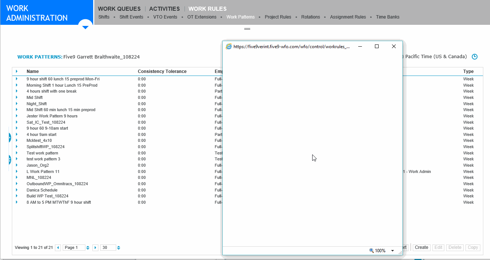Expand the lower left side panel handle
The image size is (490, 260).
click(x=10, y=160)
